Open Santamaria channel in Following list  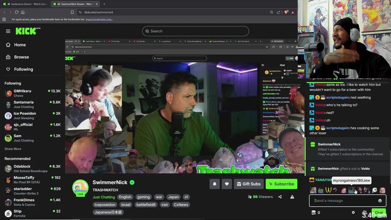[32, 105]
